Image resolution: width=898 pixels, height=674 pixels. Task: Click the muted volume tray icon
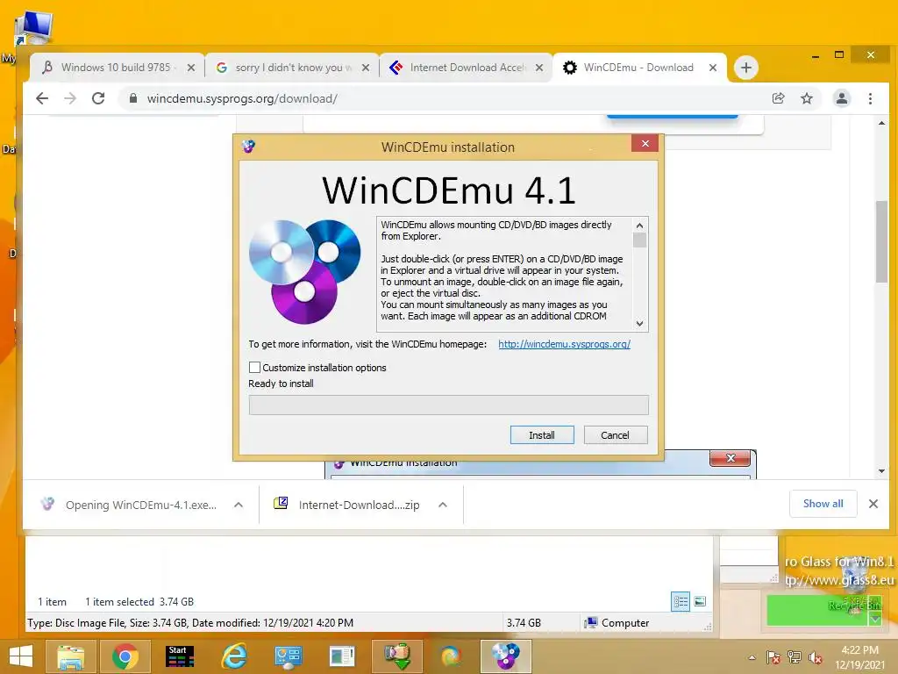[x=816, y=657]
